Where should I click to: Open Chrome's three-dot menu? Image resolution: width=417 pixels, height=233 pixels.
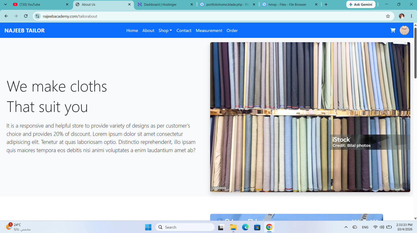[x=411, y=16]
